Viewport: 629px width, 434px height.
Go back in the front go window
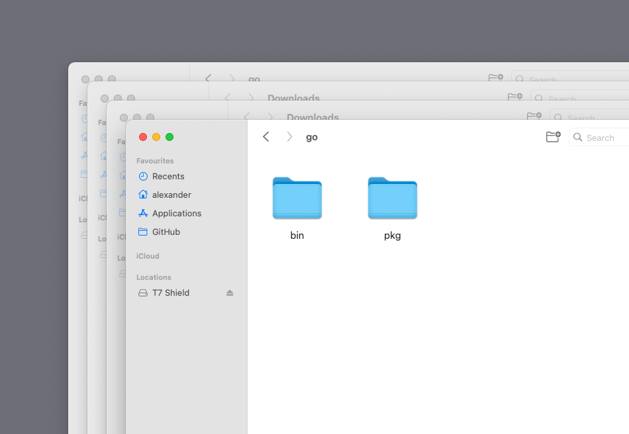click(266, 137)
